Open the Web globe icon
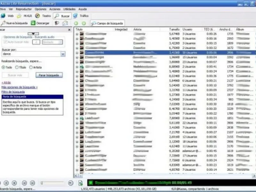Screen dimensions: 256x192 [x=3, y=16]
